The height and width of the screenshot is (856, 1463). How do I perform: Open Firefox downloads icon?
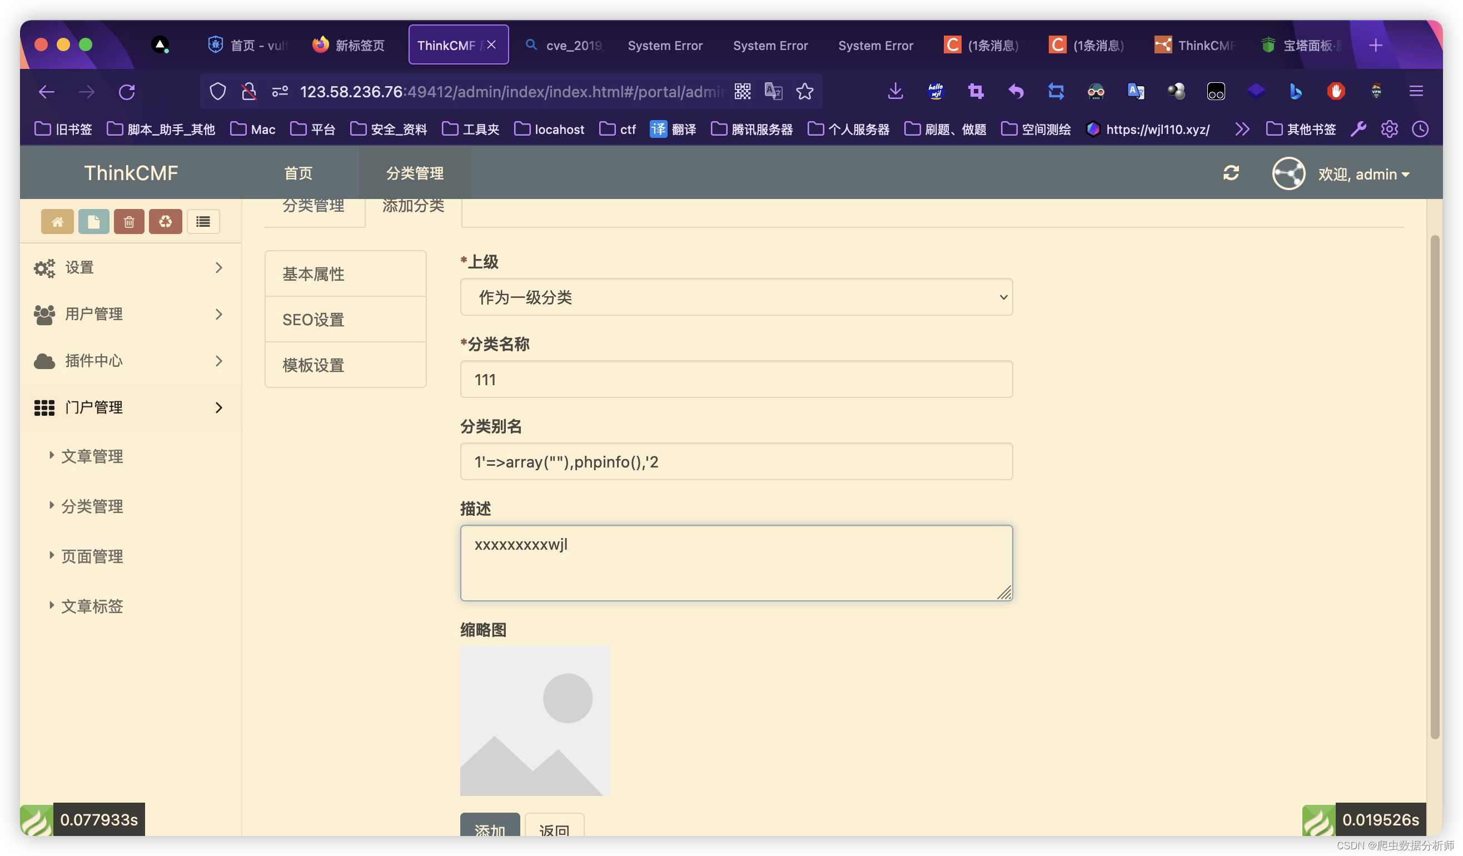click(895, 91)
